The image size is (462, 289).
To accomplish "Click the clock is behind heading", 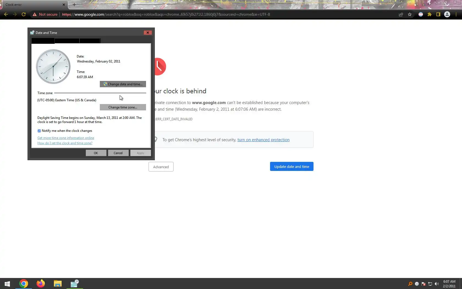I will pos(180,91).
